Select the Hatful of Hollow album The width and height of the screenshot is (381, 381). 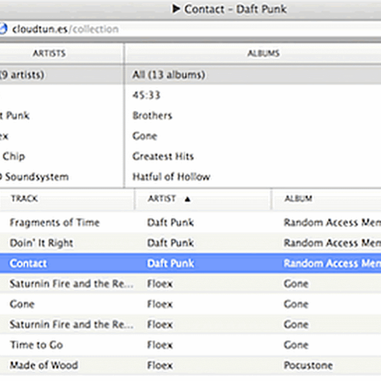(x=171, y=177)
